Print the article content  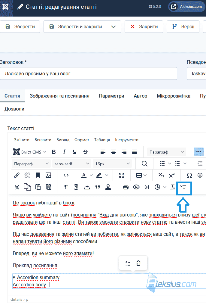pos(126,187)
